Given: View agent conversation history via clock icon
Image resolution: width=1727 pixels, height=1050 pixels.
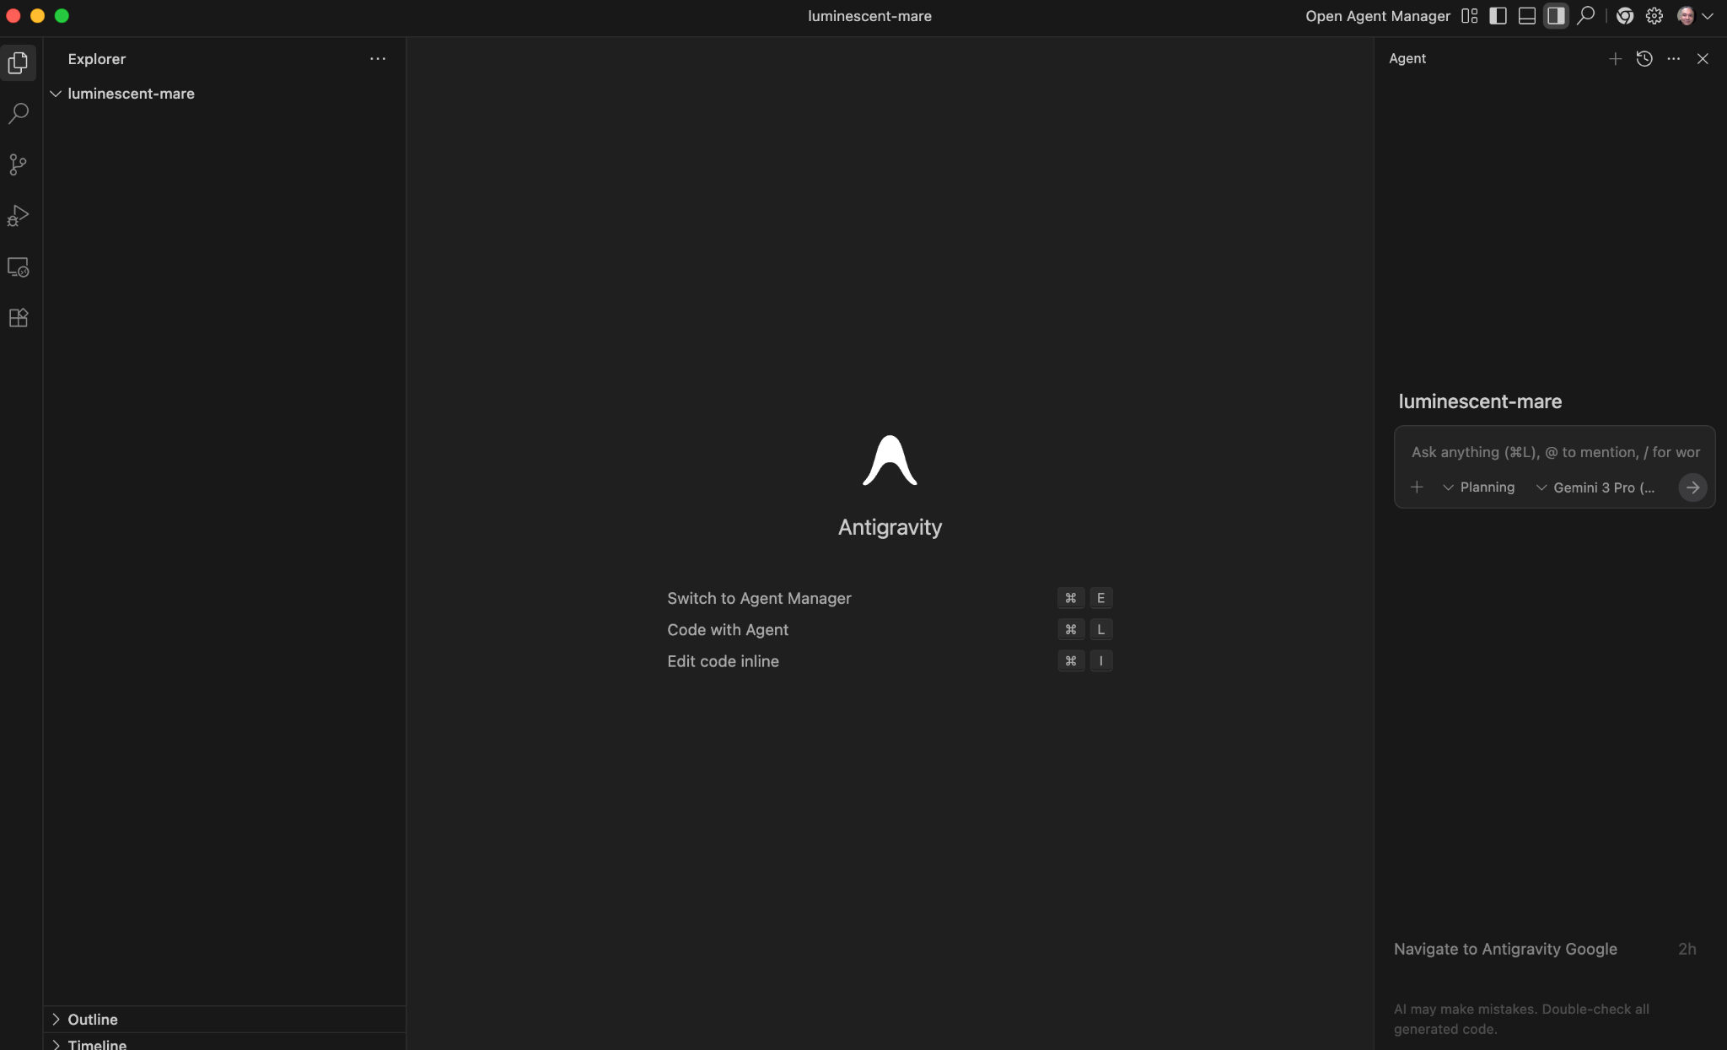Looking at the screenshot, I should coord(1643,58).
